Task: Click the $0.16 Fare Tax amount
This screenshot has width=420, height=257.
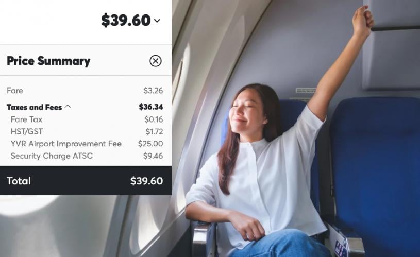Action: point(154,119)
